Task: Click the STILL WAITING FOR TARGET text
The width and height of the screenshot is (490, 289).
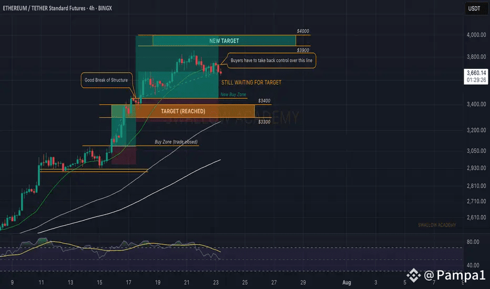Action: pyautogui.click(x=251, y=82)
